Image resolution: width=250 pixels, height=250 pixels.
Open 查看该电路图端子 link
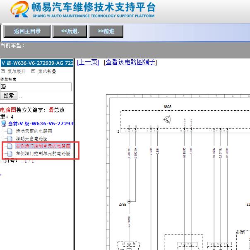click(130, 62)
